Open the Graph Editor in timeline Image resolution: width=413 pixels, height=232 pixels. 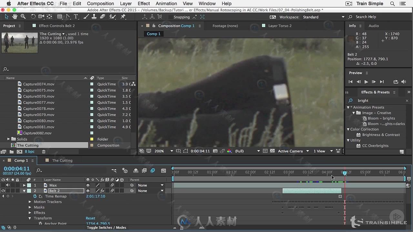tap(164, 170)
